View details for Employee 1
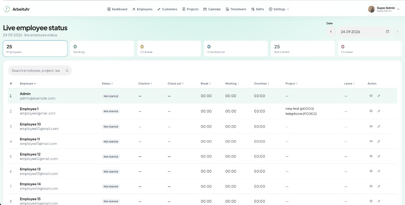The height and width of the screenshot is (205, 405). point(371,111)
